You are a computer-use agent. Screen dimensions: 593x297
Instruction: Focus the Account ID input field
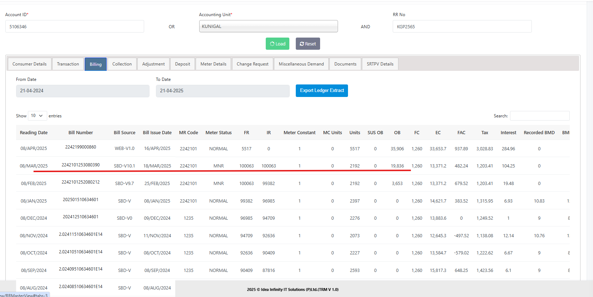point(75,26)
